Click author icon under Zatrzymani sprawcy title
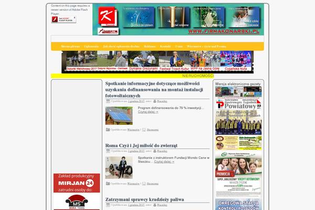The height and width of the screenshot is (210, 315). coord(155,205)
